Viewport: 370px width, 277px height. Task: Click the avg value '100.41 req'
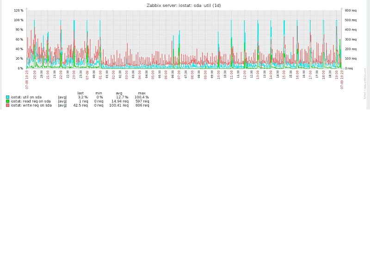pyautogui.click(x=119, y=105)
